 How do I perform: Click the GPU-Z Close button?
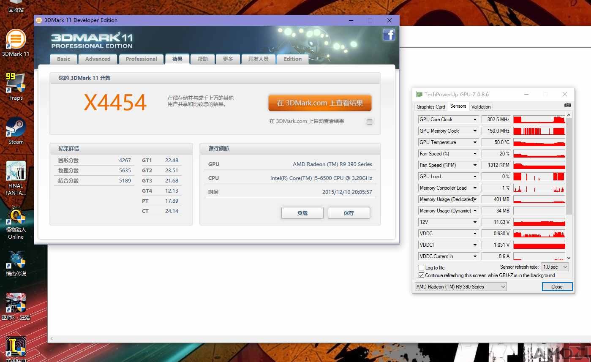557,286
